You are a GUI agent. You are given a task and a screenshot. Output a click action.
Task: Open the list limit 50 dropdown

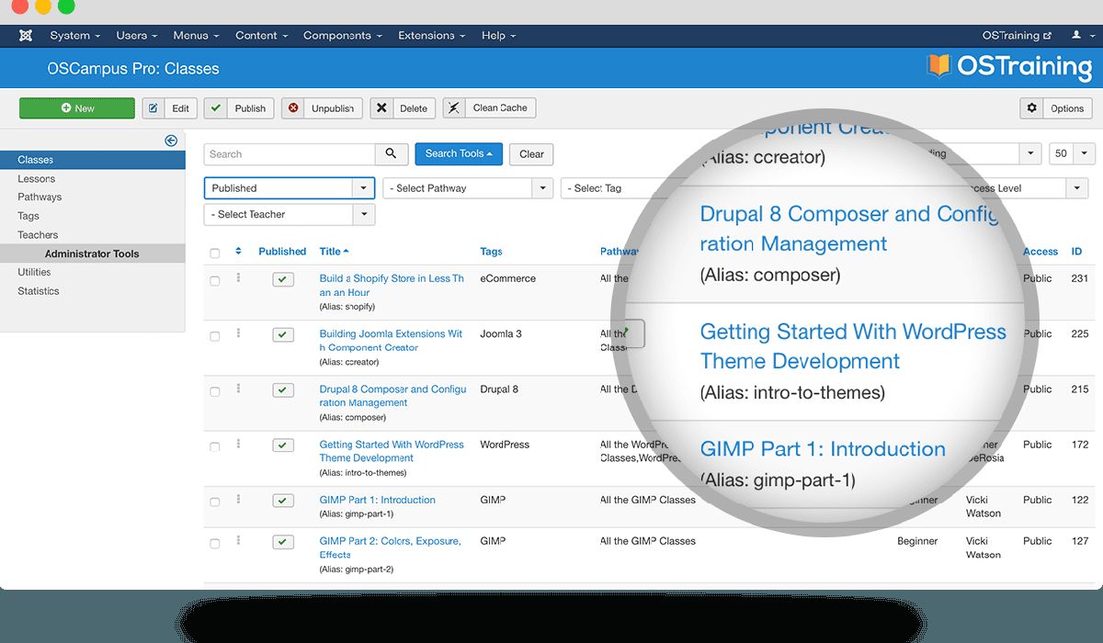click(1073, 153)
